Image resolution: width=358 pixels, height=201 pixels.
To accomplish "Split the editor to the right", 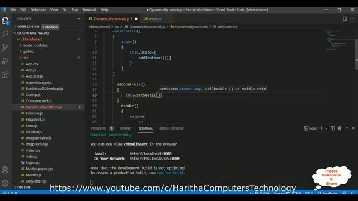I will 345,18.
